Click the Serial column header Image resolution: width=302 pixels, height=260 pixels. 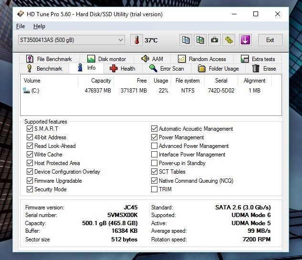click(221, 81)
